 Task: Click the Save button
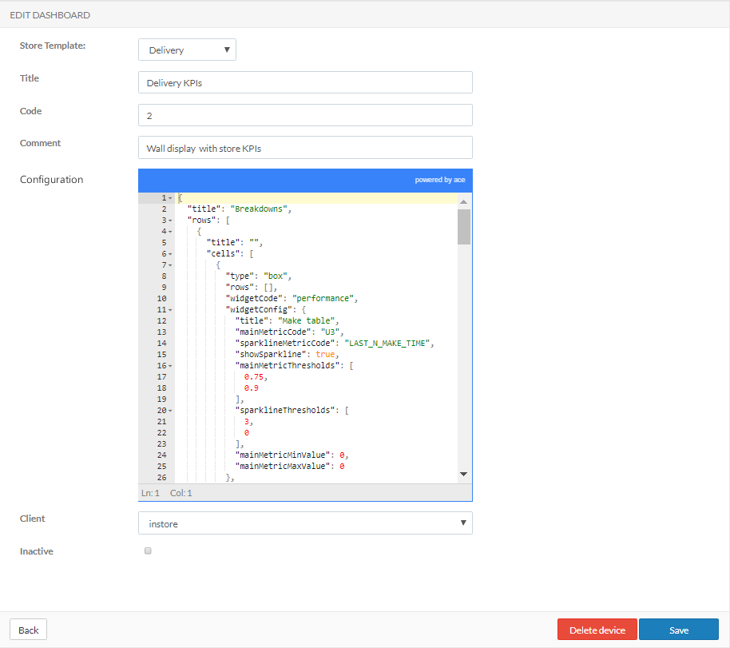[678, 630]
